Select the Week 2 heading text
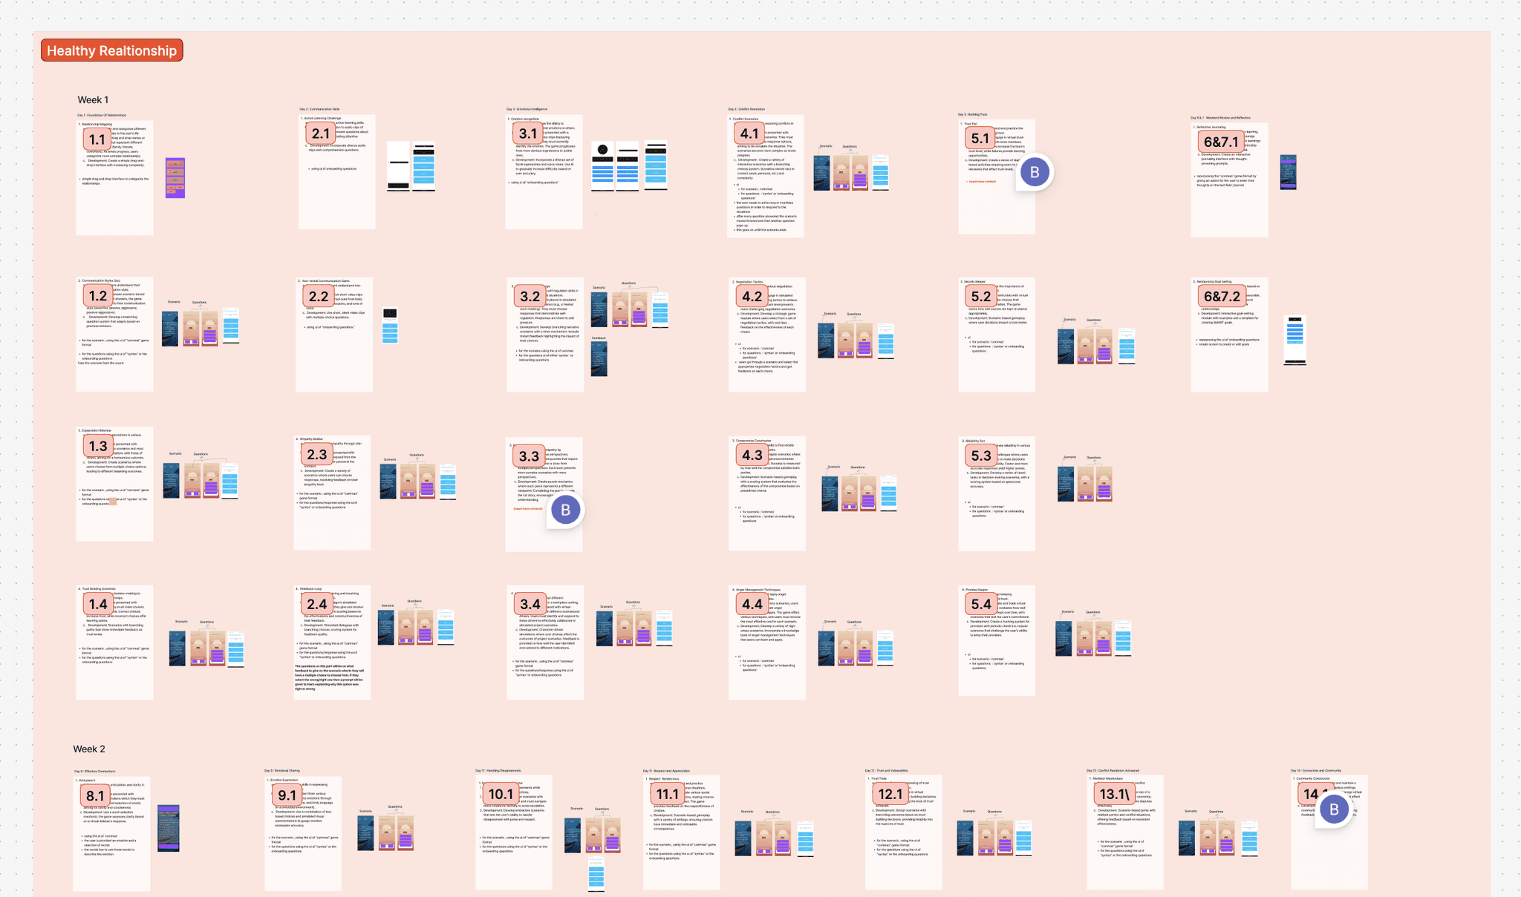 pos(89,749)
